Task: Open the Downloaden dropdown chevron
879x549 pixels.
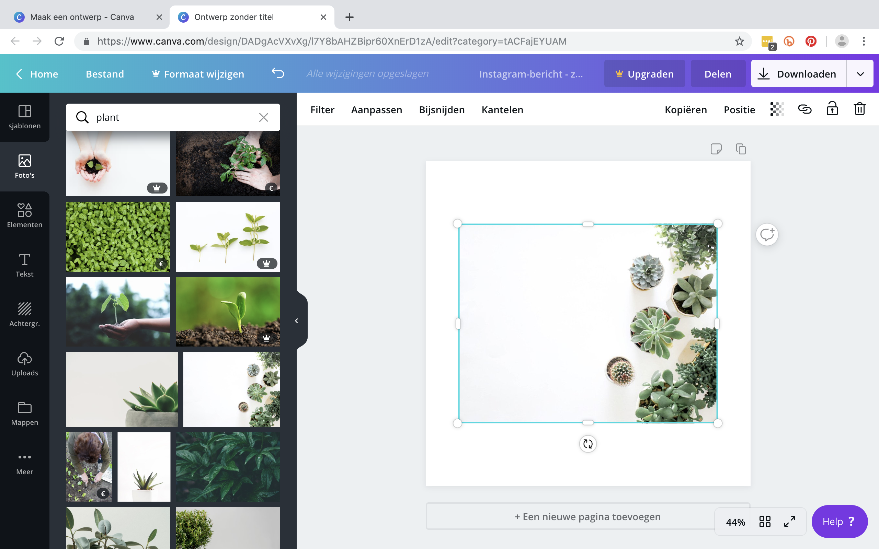Action: 860,73
